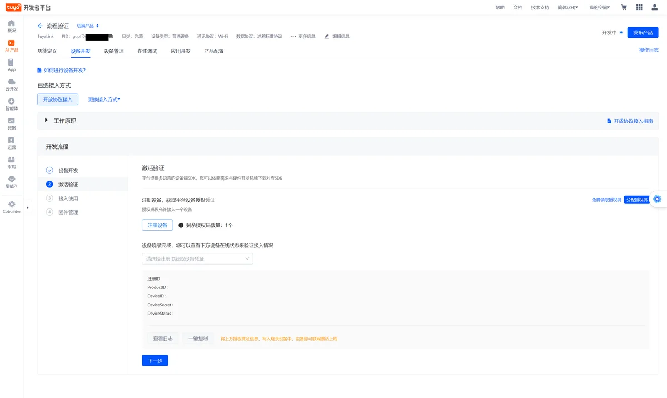Switch to the 设备管理 tab

tap(114, 51)
